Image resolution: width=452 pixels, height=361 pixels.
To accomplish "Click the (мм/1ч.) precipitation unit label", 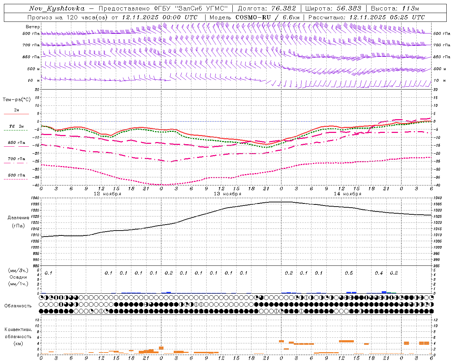I will click(x=18, y=284).
